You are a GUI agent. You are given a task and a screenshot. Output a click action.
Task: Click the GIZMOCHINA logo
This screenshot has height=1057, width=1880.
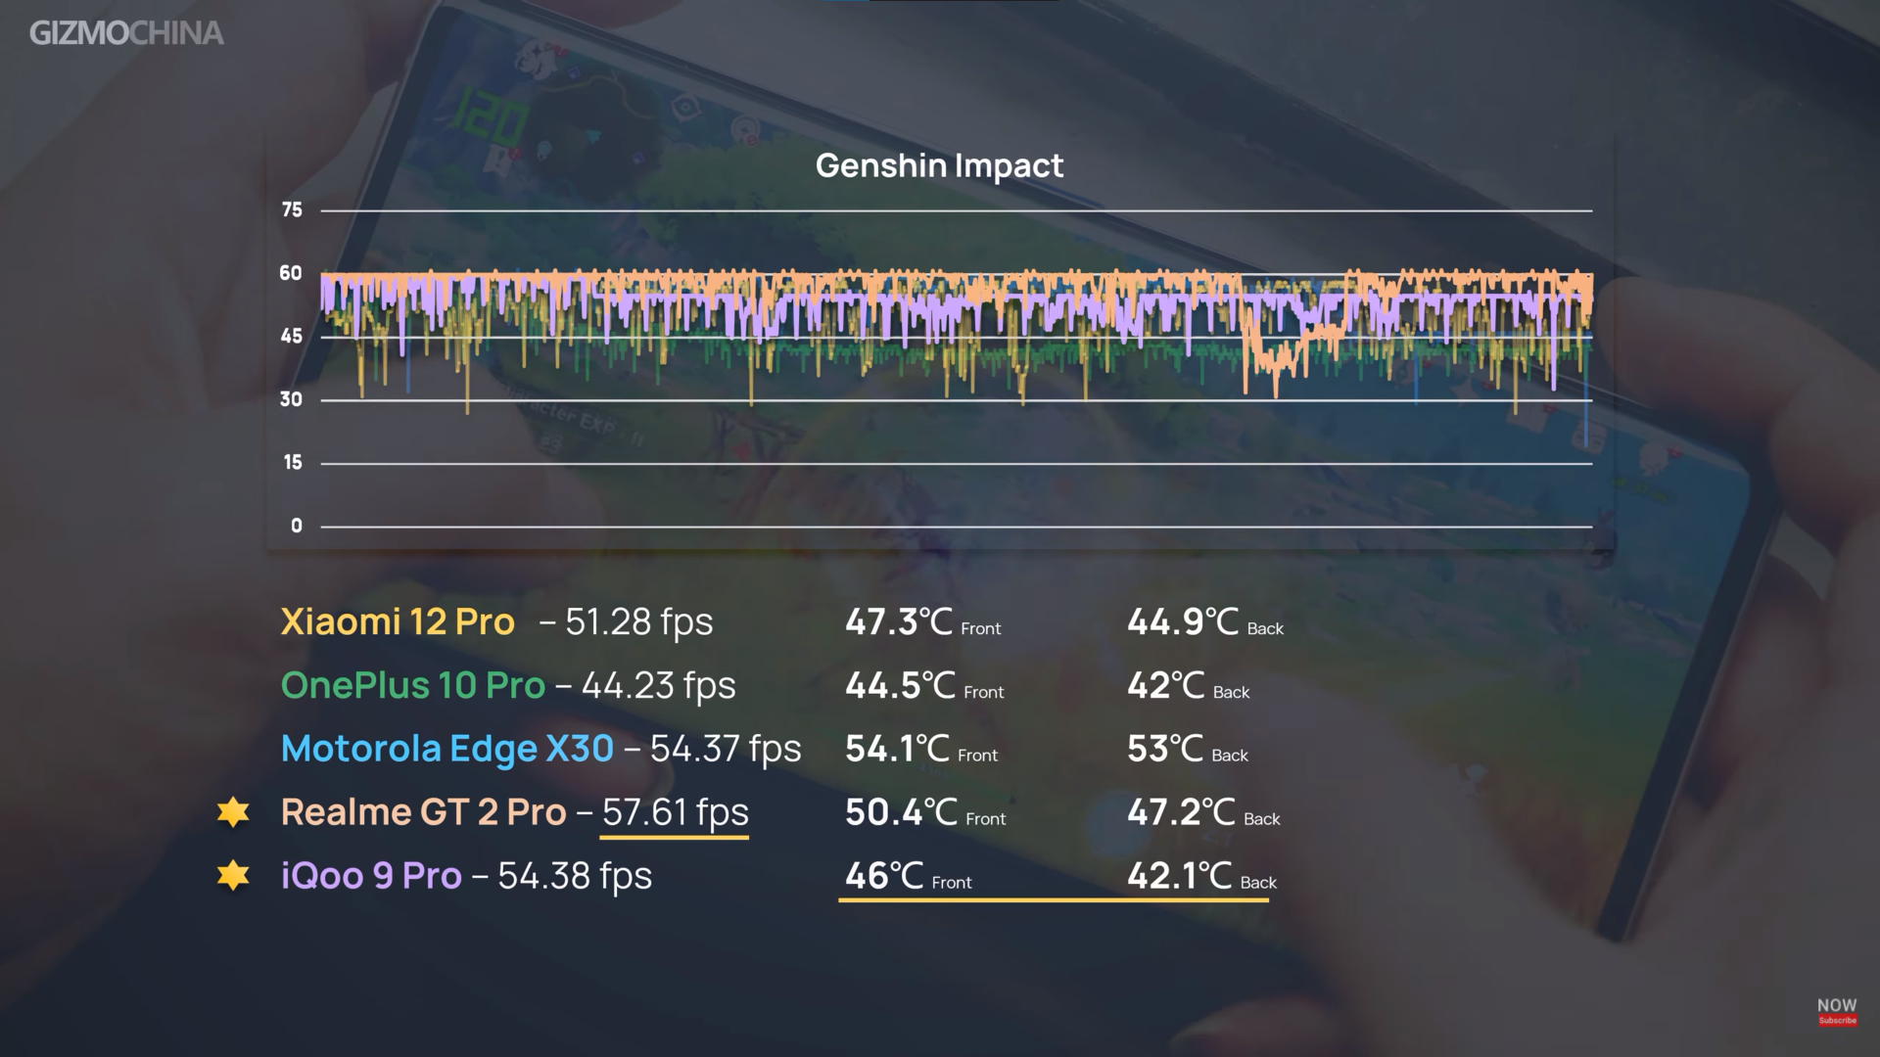[126, 33]
